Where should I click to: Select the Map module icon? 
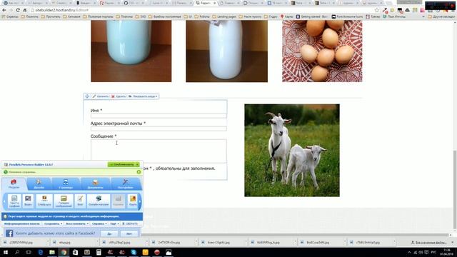pos(133,201)
